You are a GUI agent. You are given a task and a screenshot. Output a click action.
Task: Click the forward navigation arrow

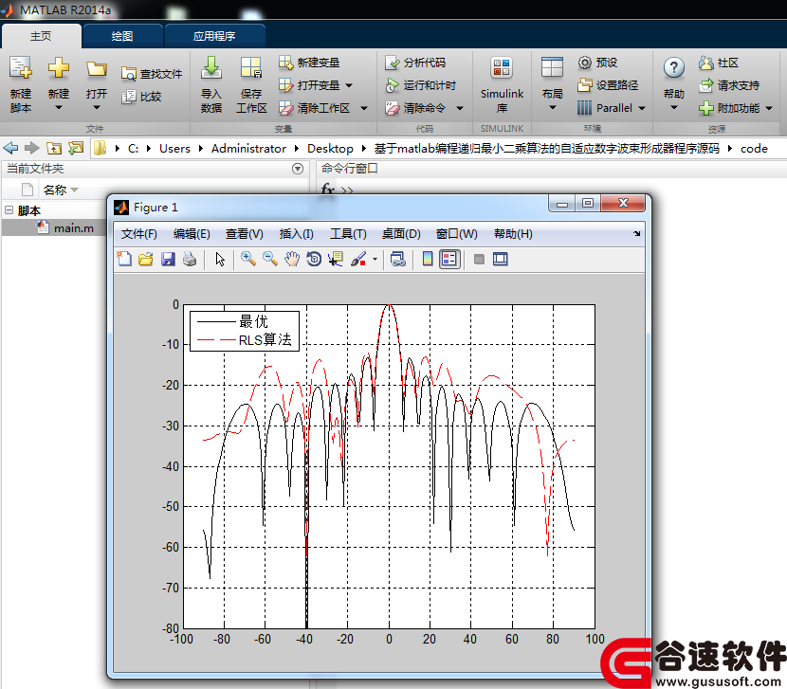pyautogui.click(x=31, y=148)
